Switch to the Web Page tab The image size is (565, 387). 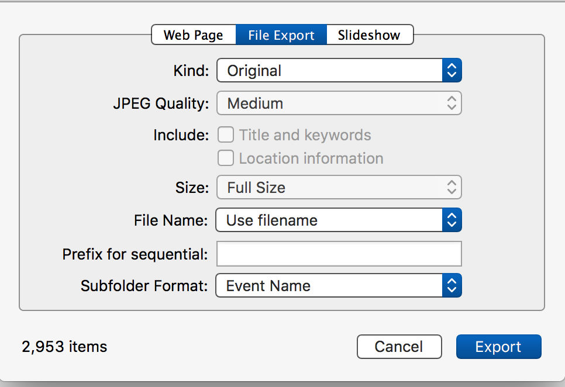coord(193,35)
